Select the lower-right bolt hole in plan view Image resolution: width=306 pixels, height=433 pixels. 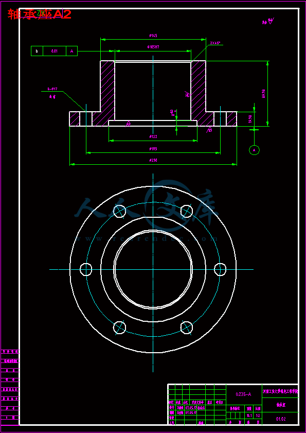point(187,327)
